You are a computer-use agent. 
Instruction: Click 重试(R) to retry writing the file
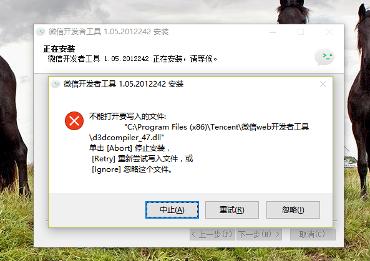[x=232, y=210]
